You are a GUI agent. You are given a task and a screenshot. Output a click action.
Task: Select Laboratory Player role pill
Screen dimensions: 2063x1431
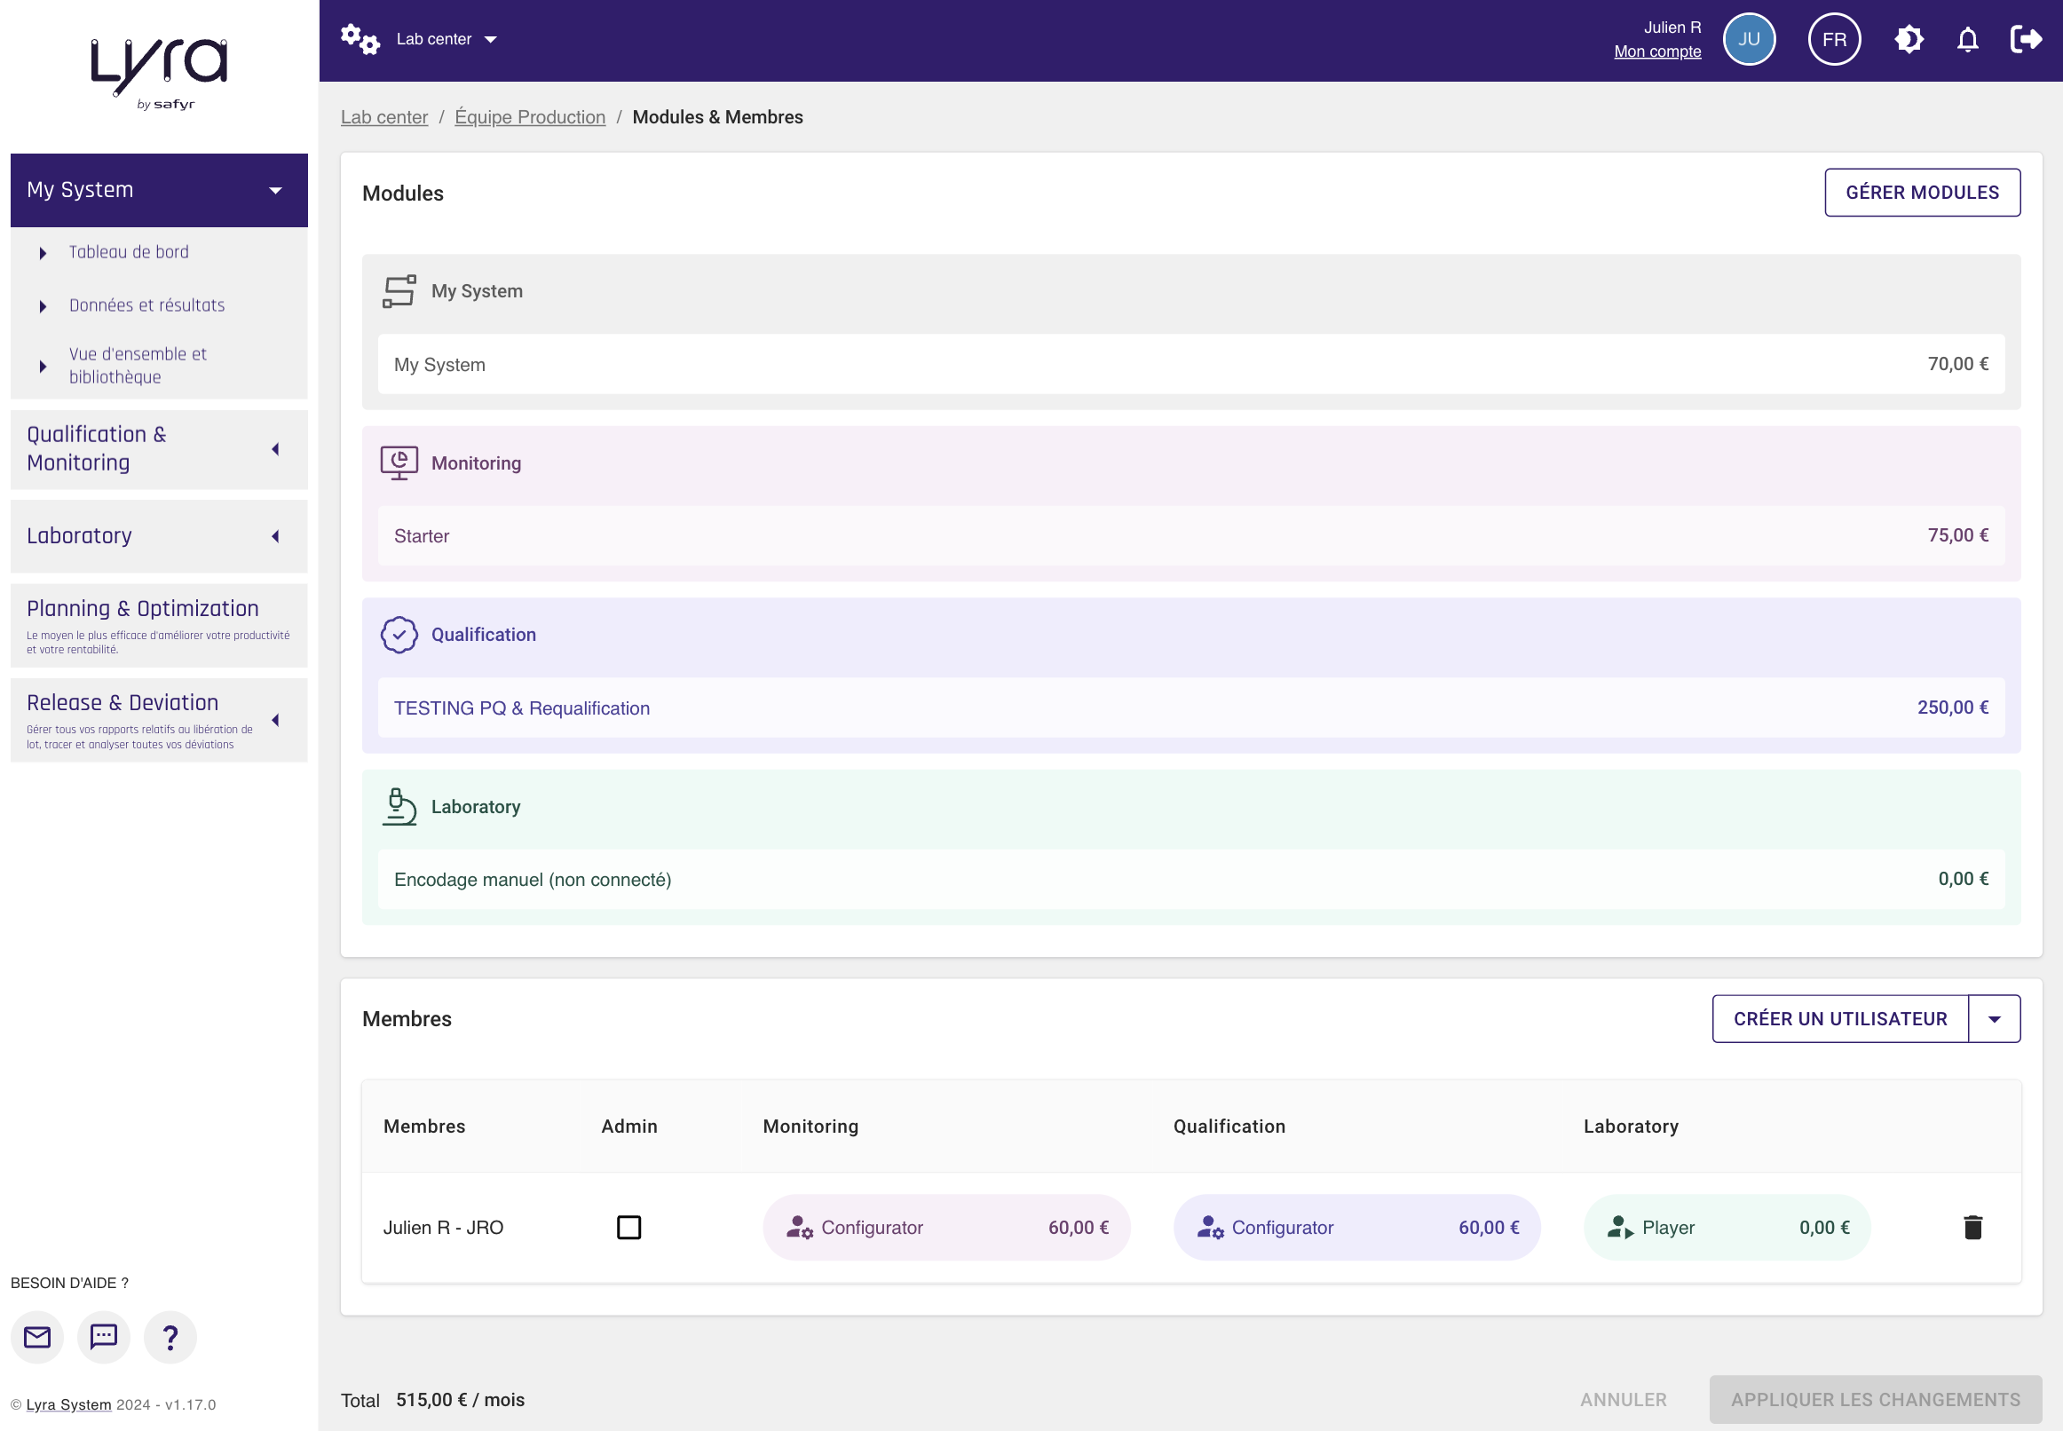[1727, 1228]
